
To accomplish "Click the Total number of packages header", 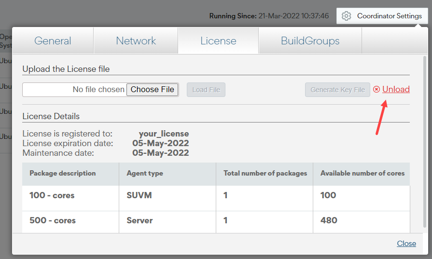I will [x=265, y=173].
